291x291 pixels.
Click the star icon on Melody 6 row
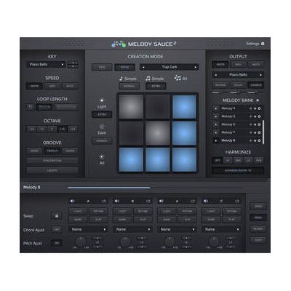255,124
